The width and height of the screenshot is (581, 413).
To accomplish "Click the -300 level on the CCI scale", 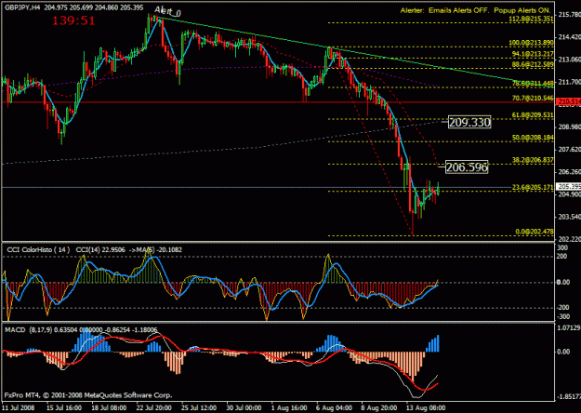I will click(563, 316).
